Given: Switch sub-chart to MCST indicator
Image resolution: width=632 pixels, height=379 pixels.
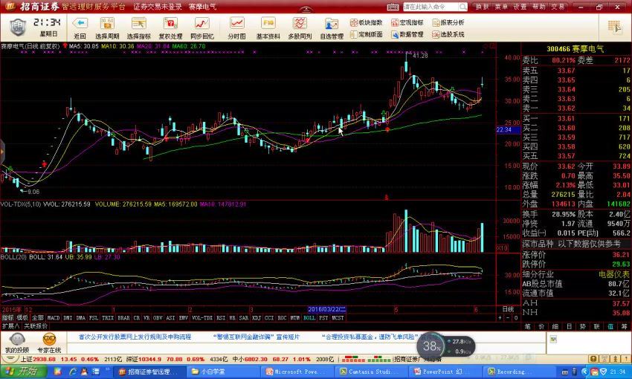Looking at the screenshot, I should point(338,318).
